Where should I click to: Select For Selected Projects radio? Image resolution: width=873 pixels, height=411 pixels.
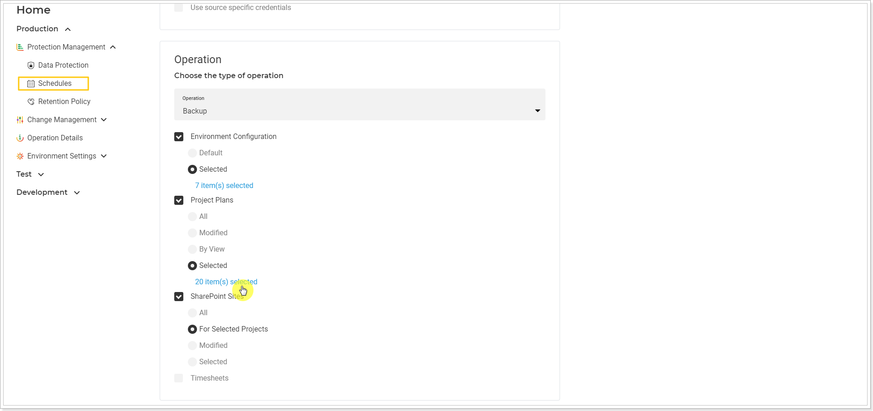coord(192,329)
